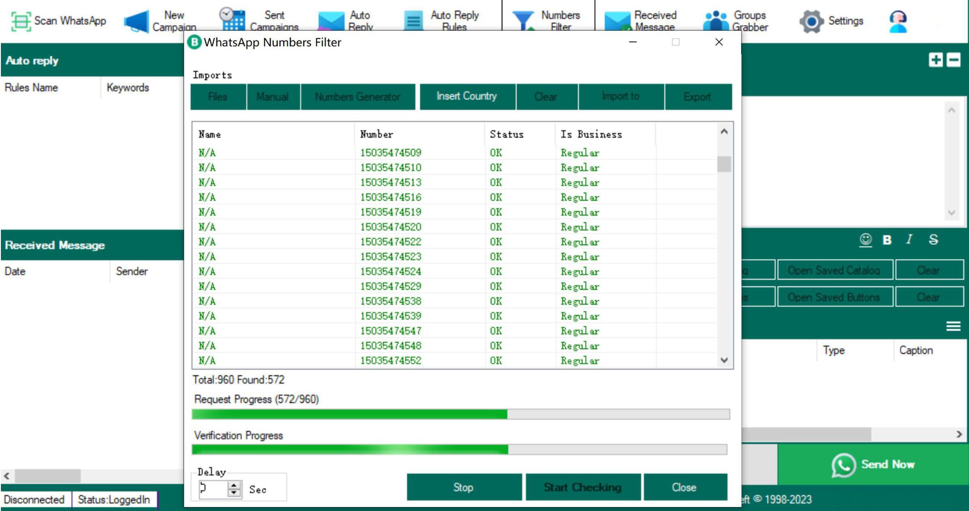Click Date column header in Received Message

click(55, 271)
